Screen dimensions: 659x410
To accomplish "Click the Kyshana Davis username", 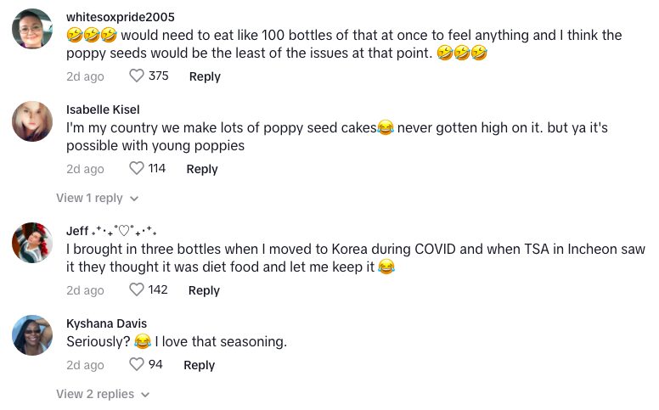I will 106,323.
